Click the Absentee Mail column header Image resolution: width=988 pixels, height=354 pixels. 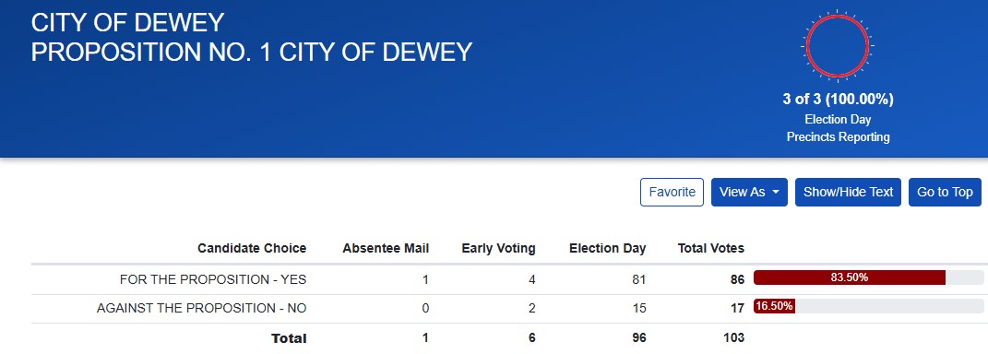click(386, 248)
